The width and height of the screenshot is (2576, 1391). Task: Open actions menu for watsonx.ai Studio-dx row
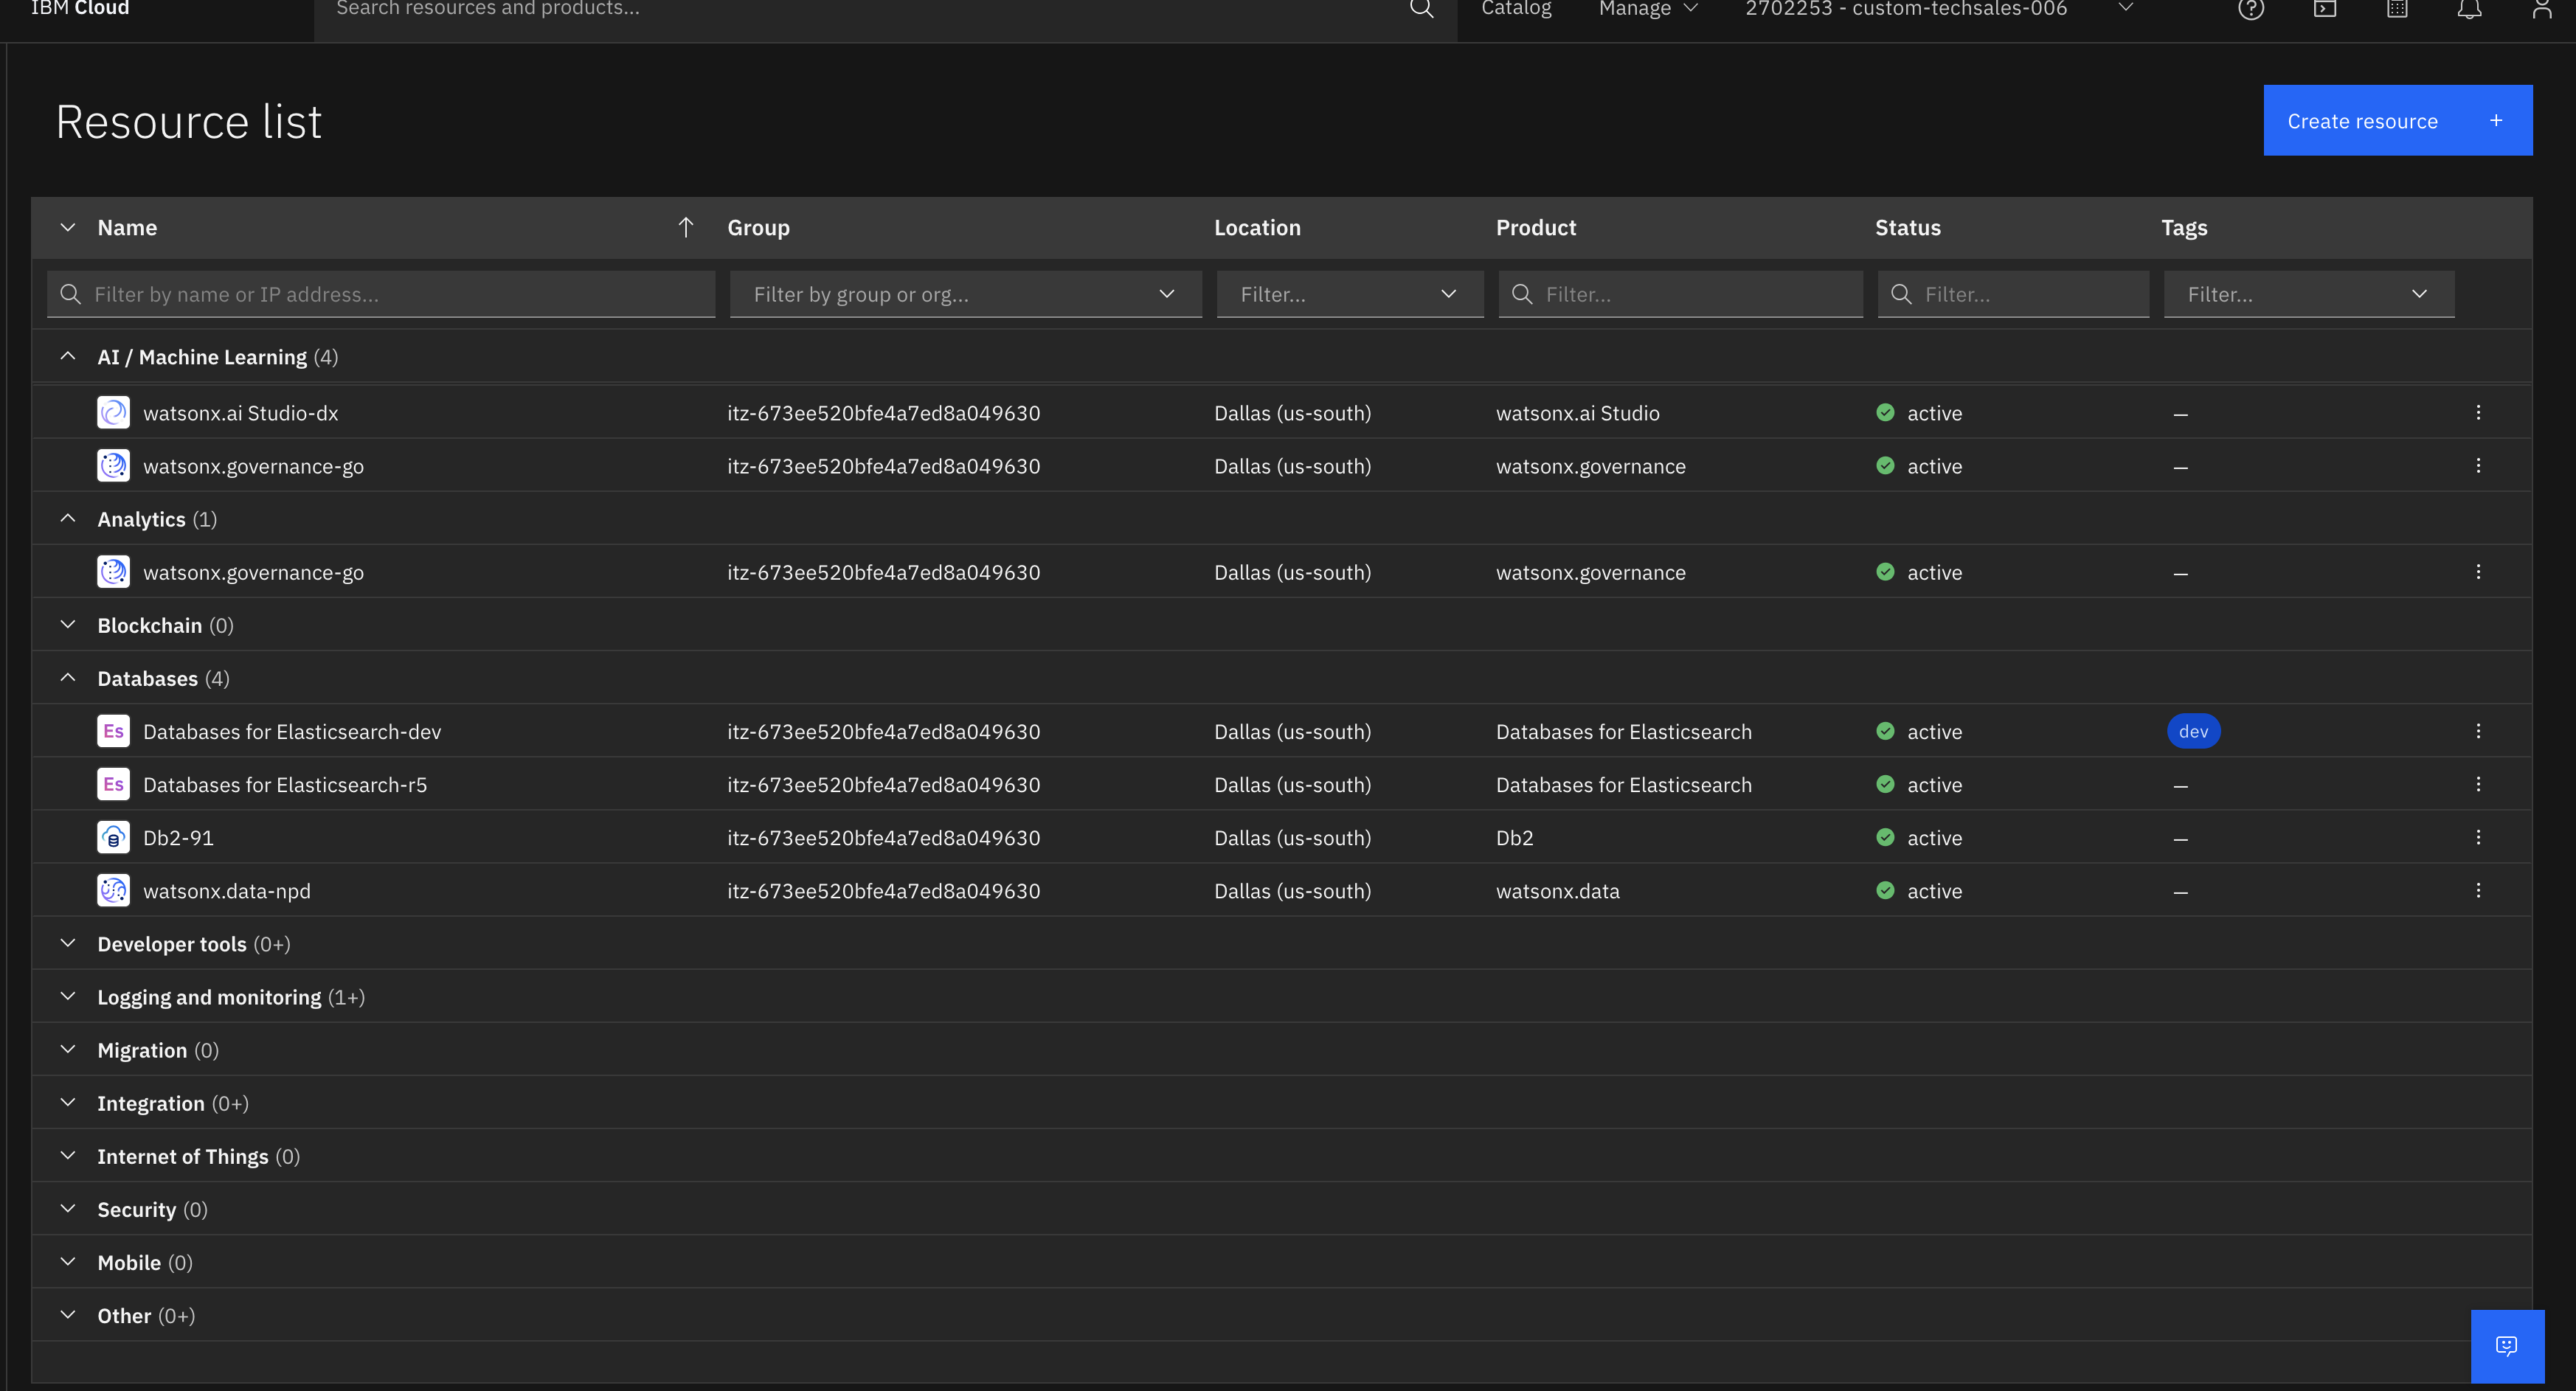point(2478,413)
